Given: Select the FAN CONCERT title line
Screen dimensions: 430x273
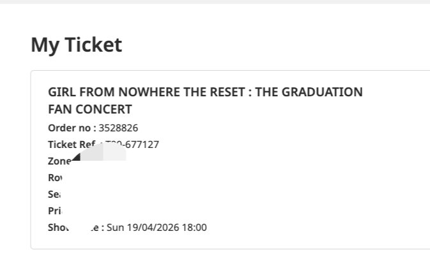Looking at the screenshot, I should coord(90,109).
